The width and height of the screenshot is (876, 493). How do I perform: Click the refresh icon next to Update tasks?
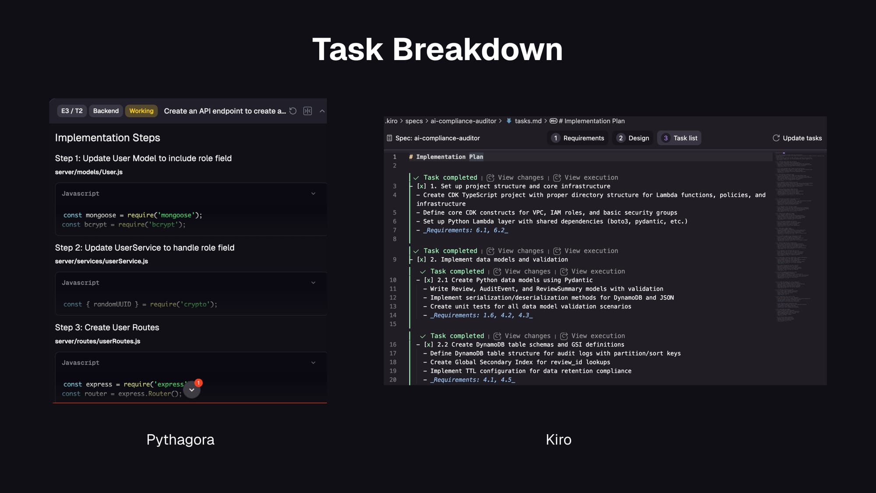(x=776, y=138)
